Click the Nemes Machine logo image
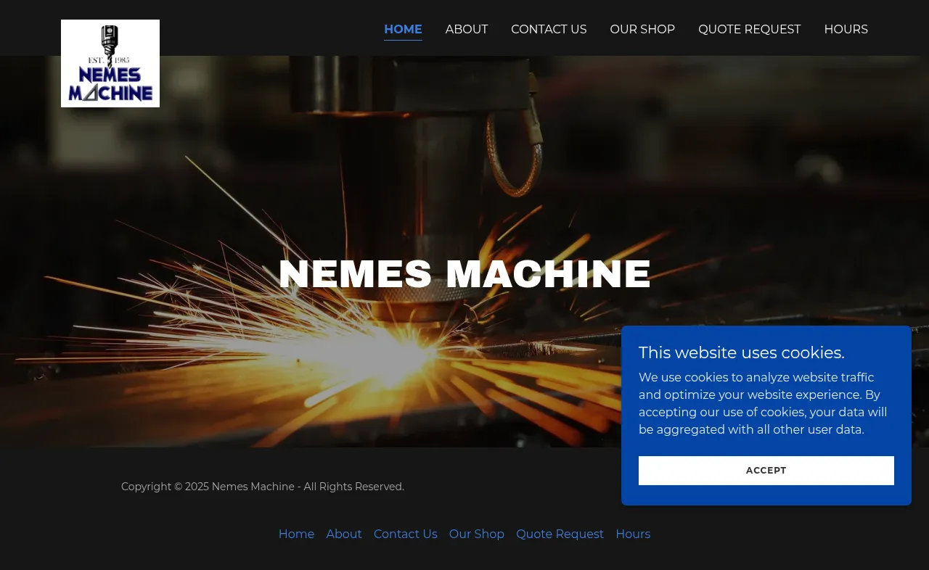 [110, 64]
